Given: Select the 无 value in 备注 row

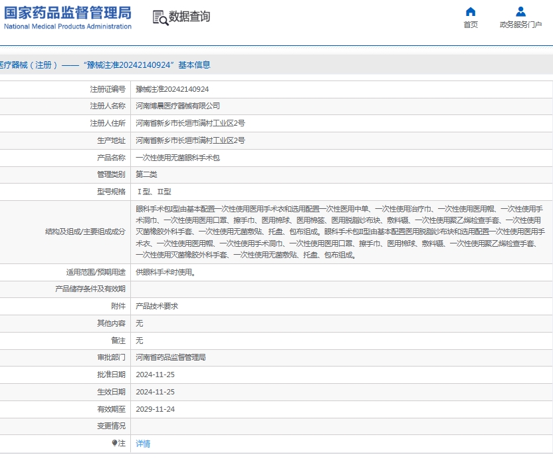Looking at the screenshot, I should 140,341.
